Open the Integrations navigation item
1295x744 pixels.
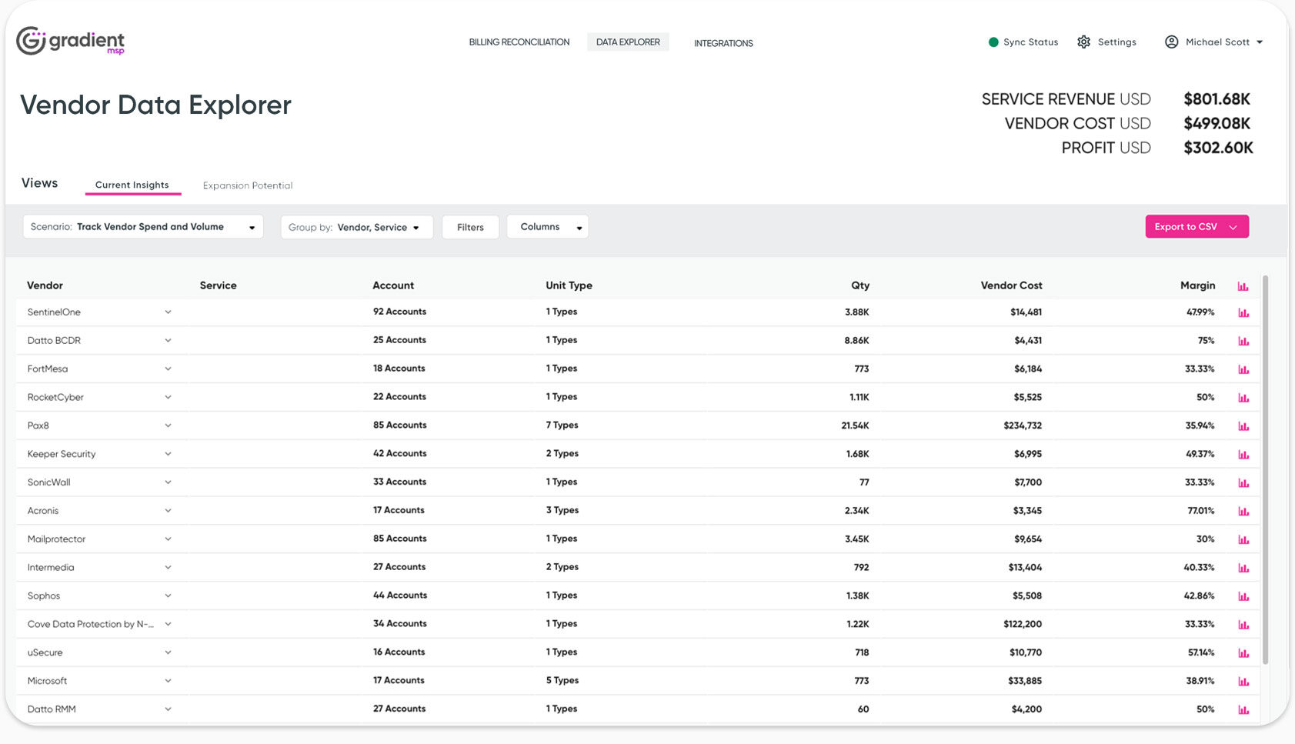pos(723,43)
